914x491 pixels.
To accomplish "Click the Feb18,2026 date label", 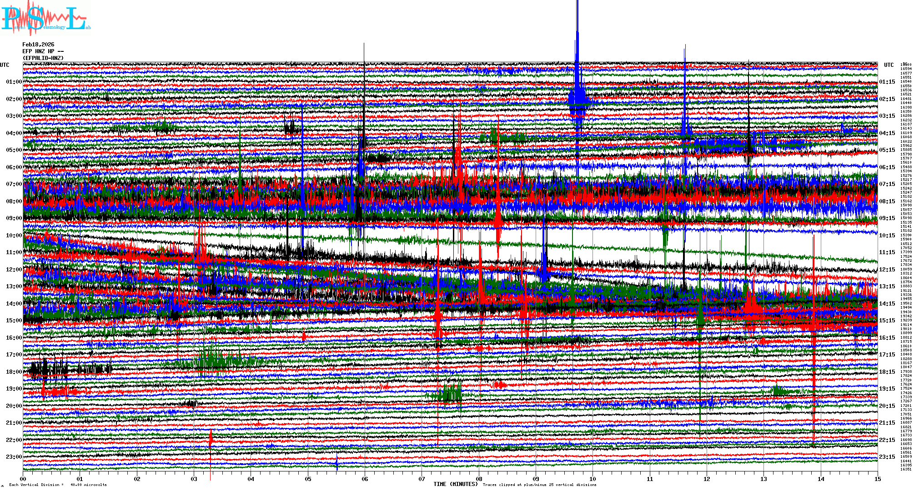I will tap(38, 45).
